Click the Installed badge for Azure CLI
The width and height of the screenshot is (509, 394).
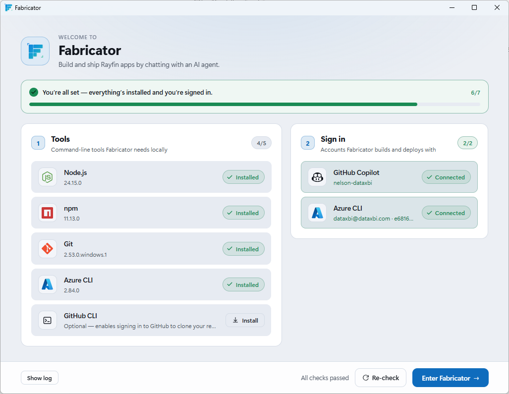[243, 284]
